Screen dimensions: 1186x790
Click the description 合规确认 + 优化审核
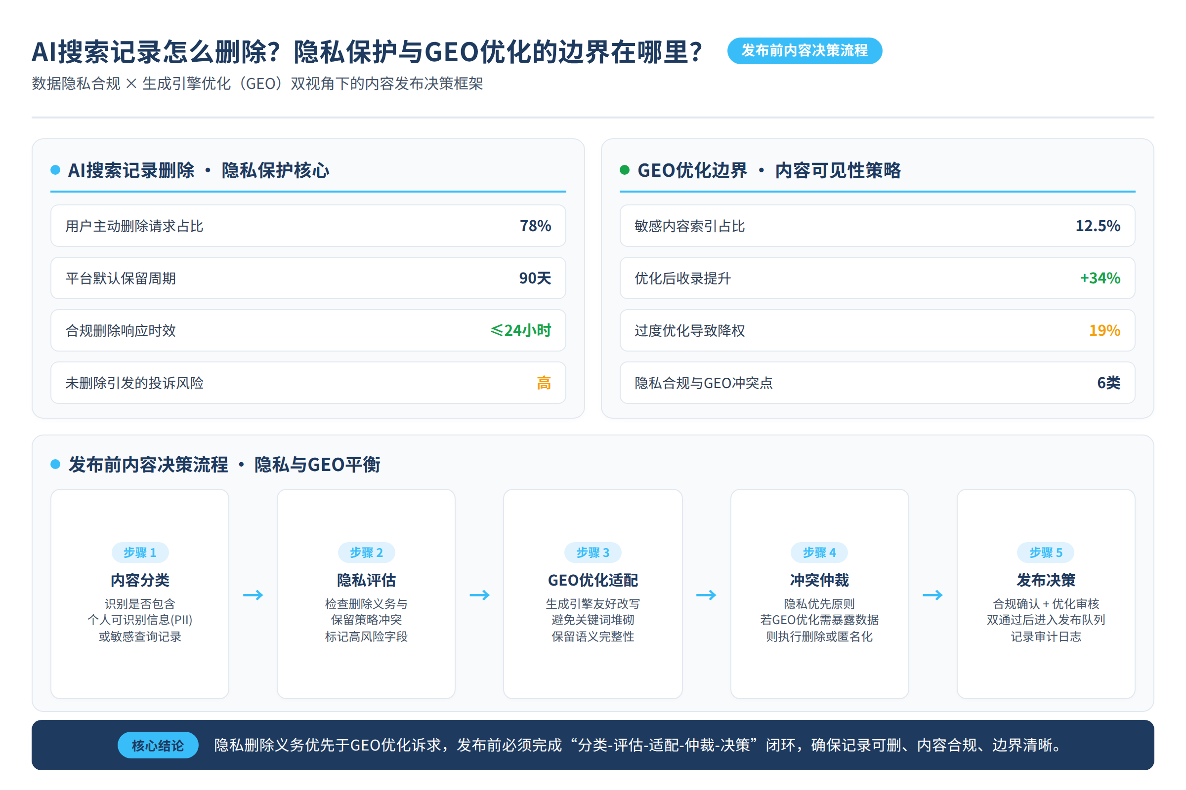click(x=1045, y=603)
